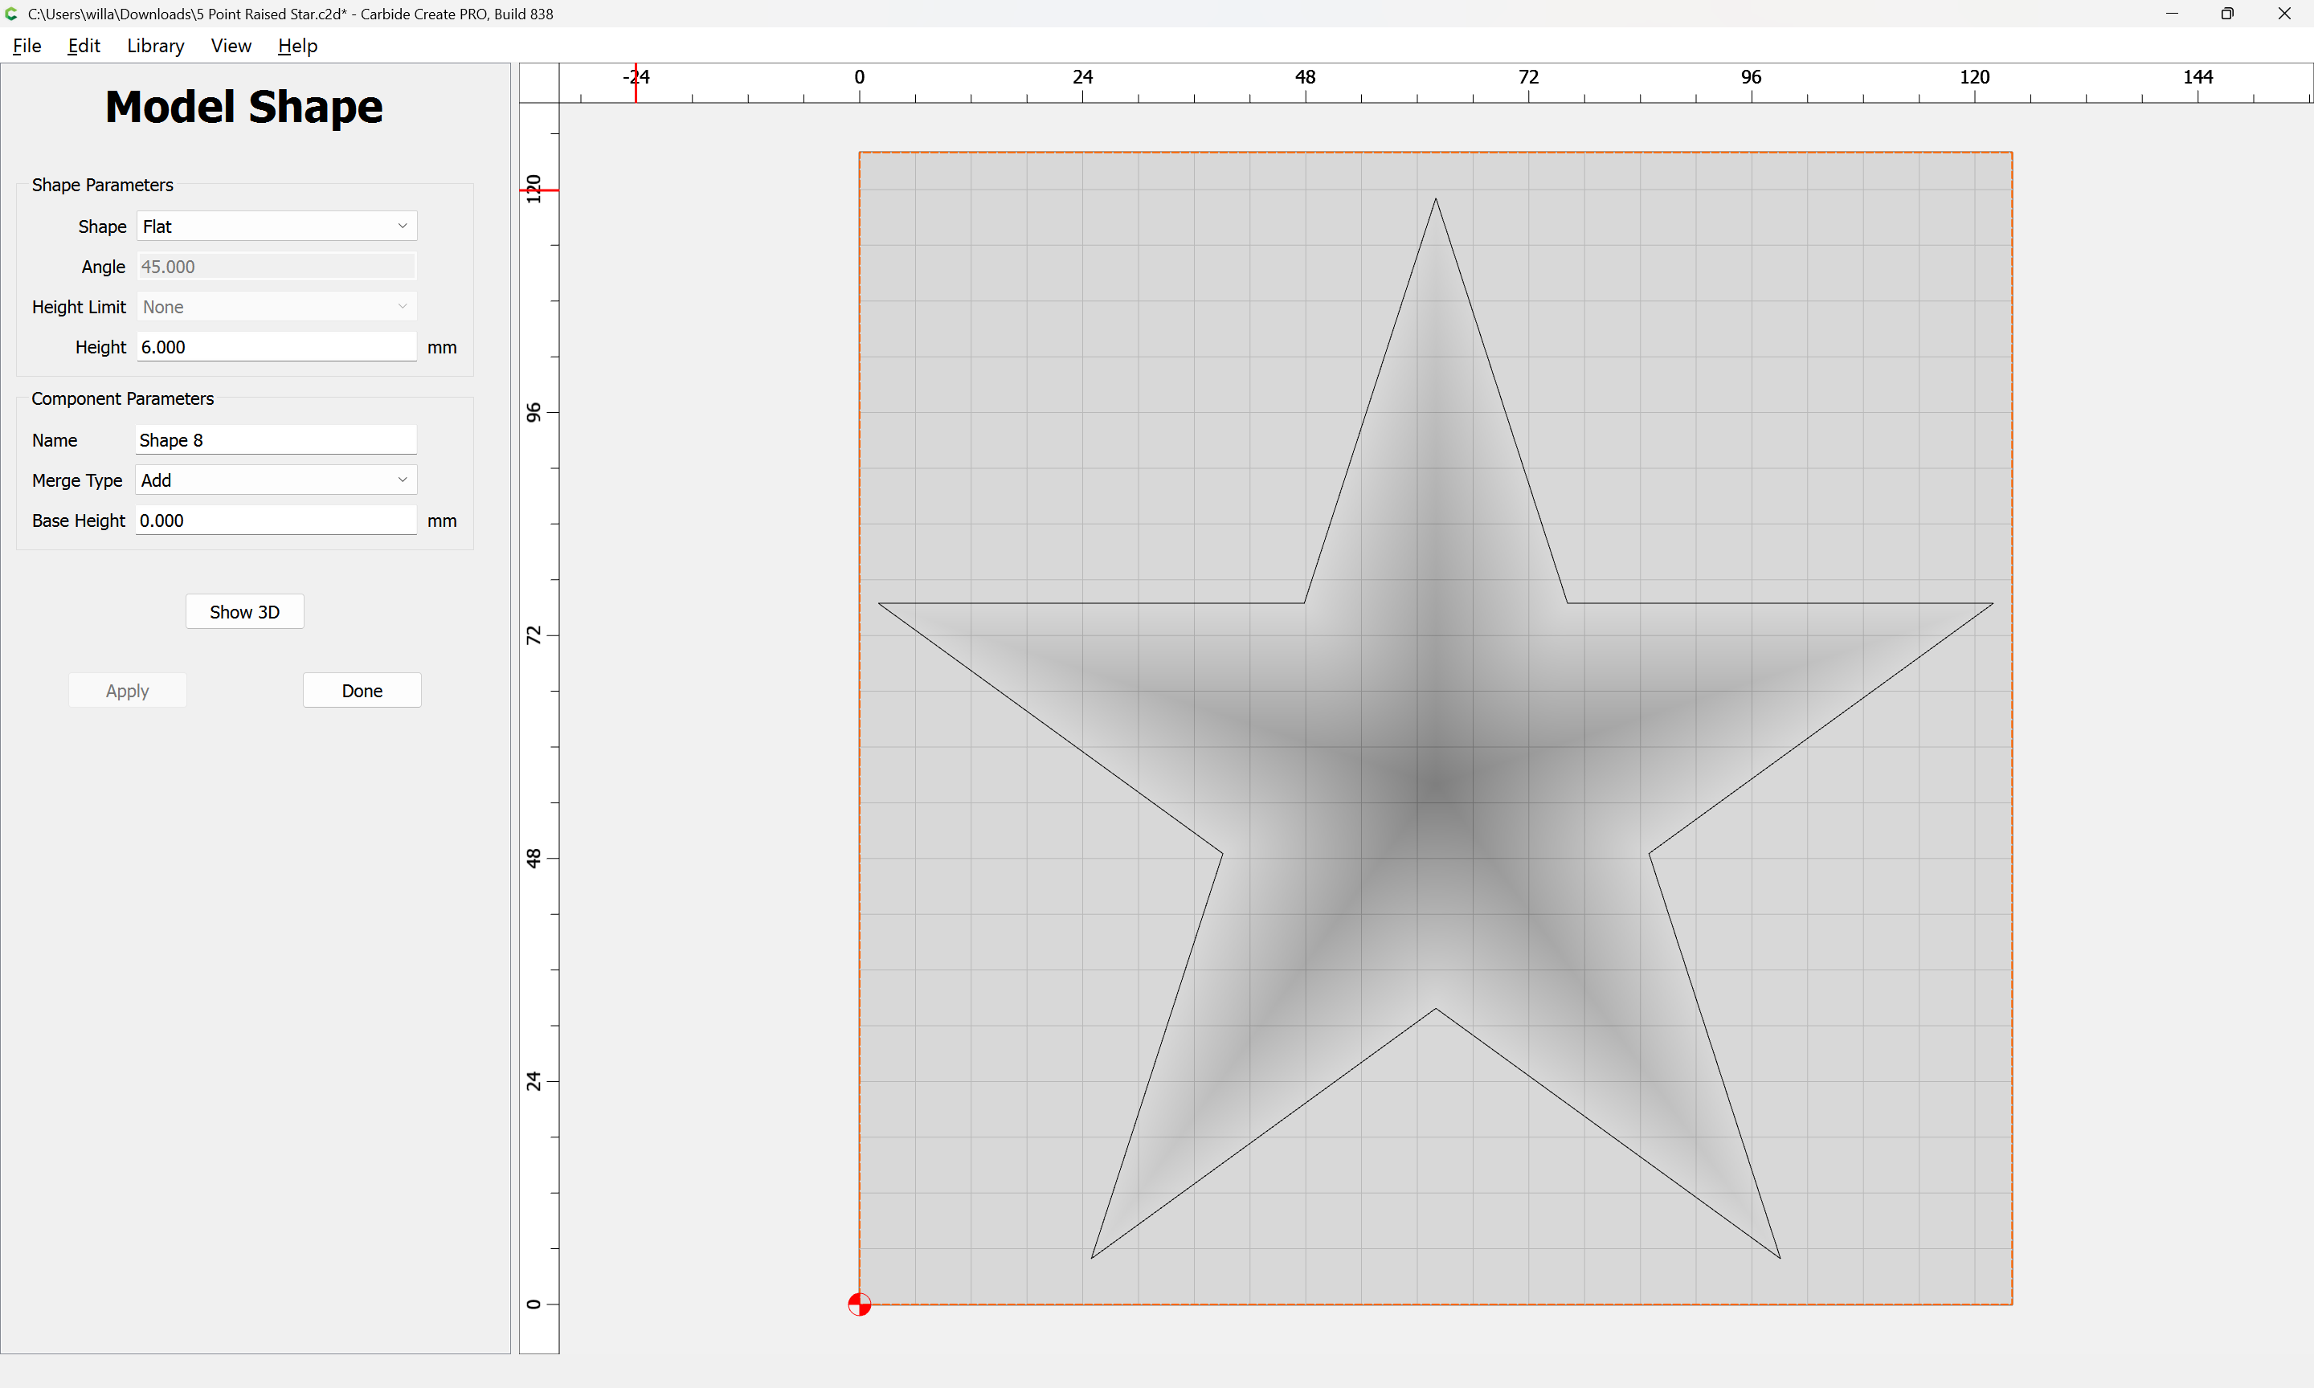Screen dimensions: 2314x1388
Task: Click the Apply button
Action: (127, 690)
